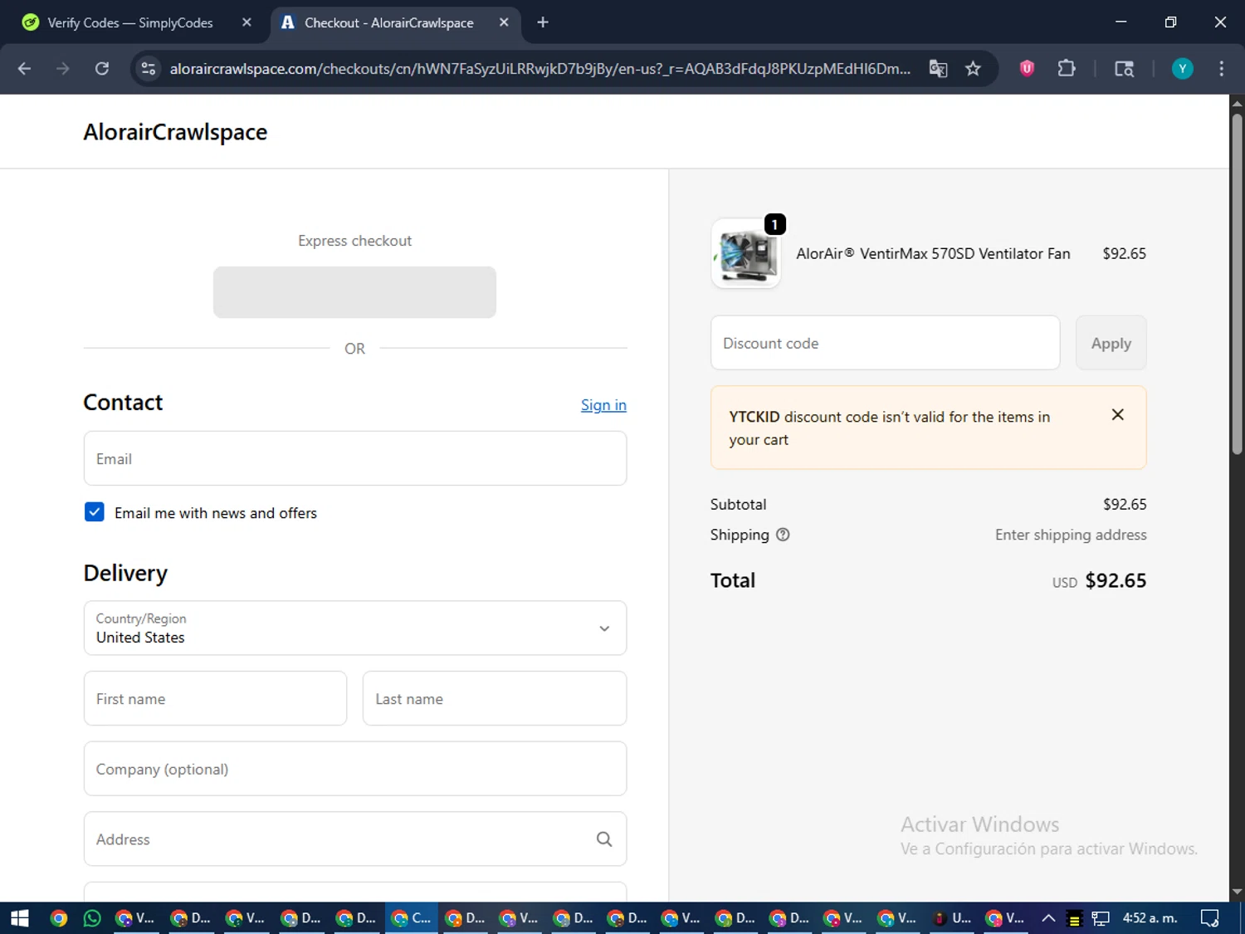
Task: Click the browser address bar URL
Action: click(x=539, y=69)
